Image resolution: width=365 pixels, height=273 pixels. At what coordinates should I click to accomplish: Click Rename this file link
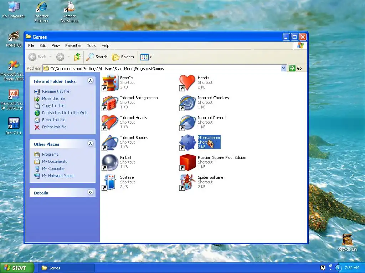[56, 91]
